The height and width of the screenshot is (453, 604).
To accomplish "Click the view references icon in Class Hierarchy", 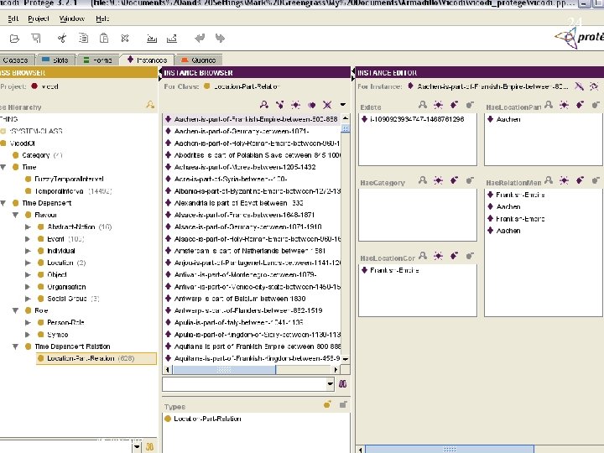I will pyautogui.click(x=149, y=105).
